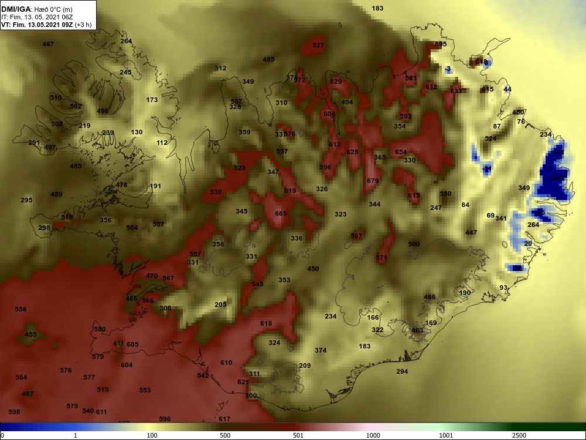Select the map value '374'
Image resolution: width=586 pixels, height=440 pixels.
click(321, 351)
